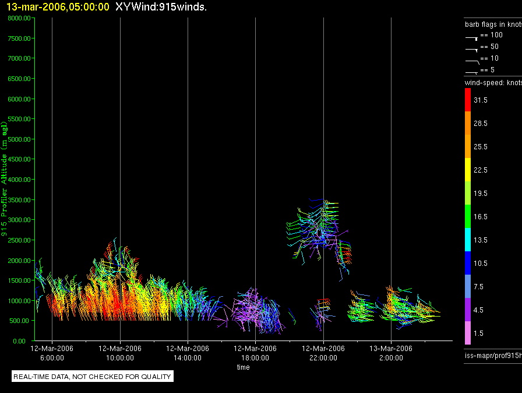This screenshot has width=522, height=393.
Task: Click the 1.5 wind-speed legend value
Action: coord(478,333)
